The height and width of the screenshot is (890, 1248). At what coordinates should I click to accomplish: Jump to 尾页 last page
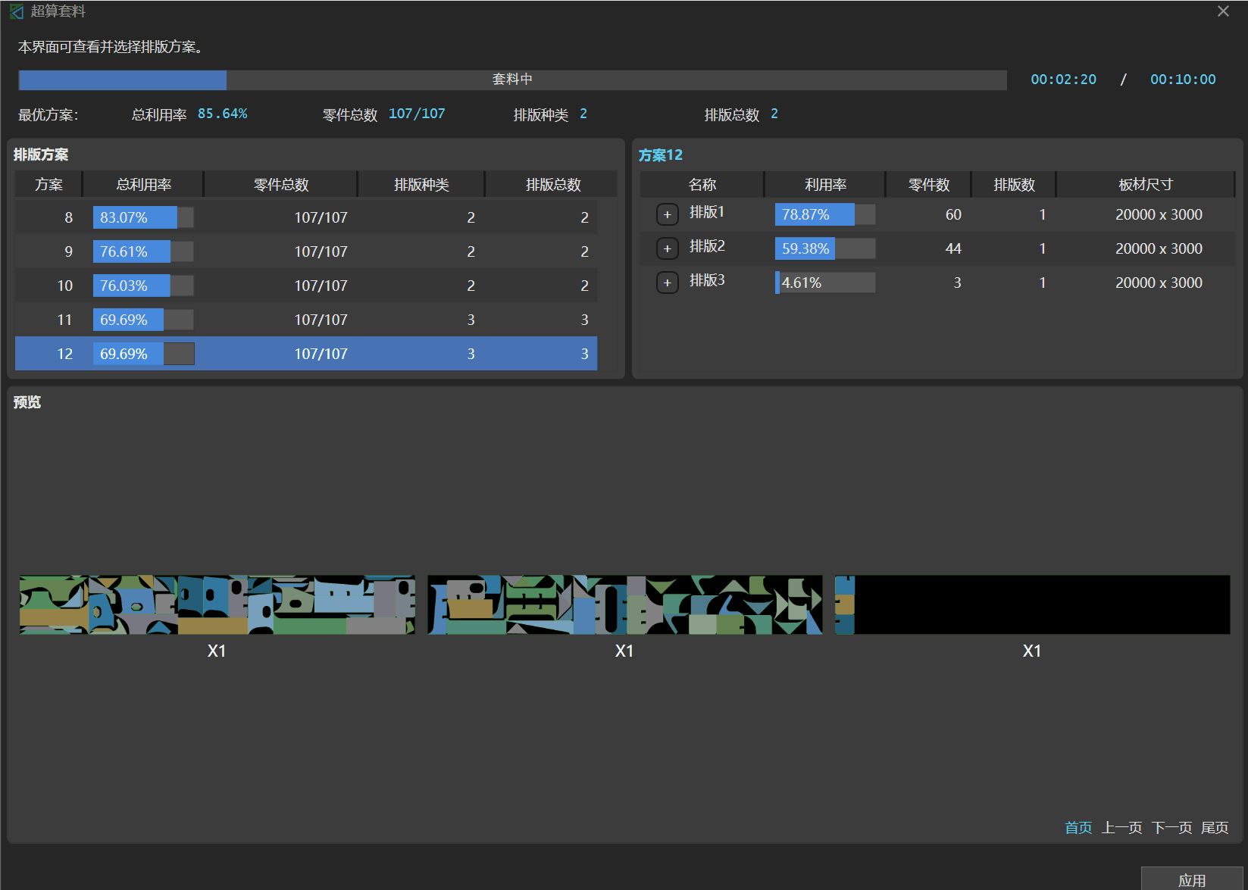tap(1215, 828)
